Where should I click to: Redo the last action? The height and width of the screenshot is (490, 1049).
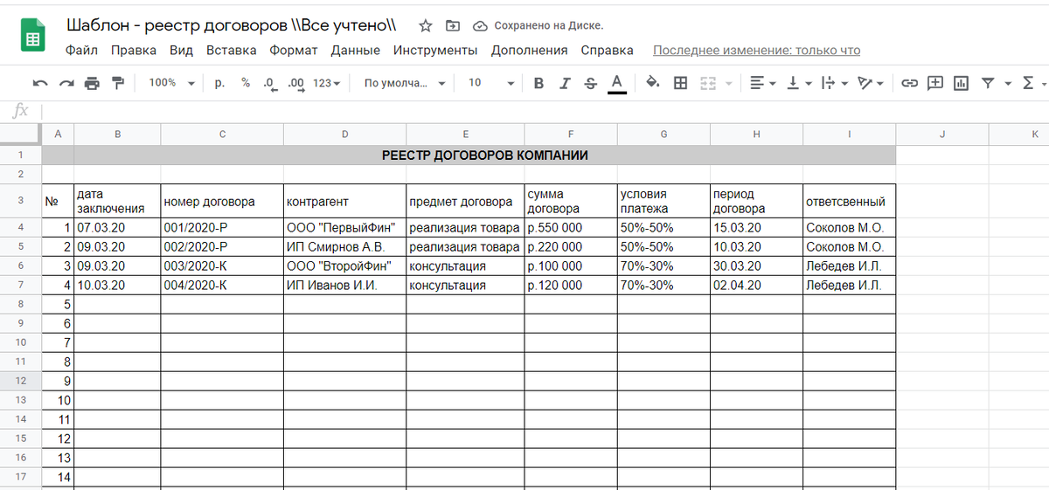tap(66, 83)
